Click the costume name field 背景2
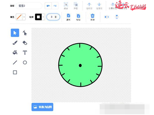Viewport: 154px width, 115px height. [x=29, y=6]
